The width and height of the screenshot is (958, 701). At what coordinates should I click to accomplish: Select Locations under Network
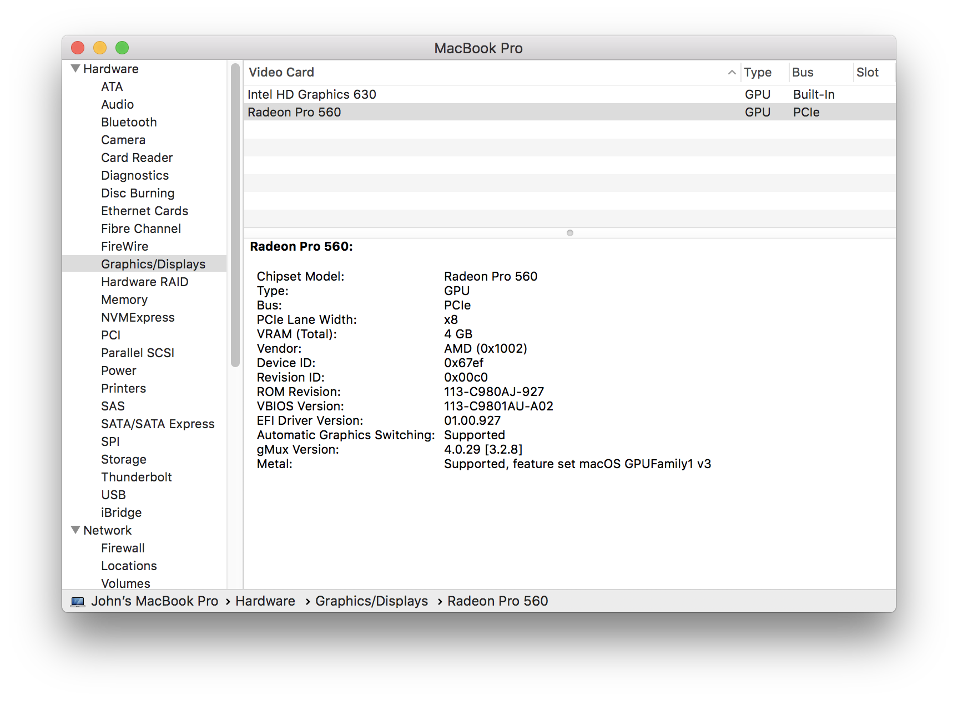pos(129,566)
